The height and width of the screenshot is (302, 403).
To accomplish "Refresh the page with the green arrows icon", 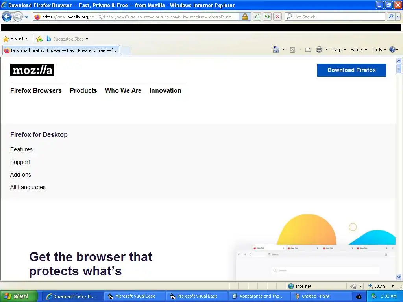I will pyautogui.click(x=267, y=17).
